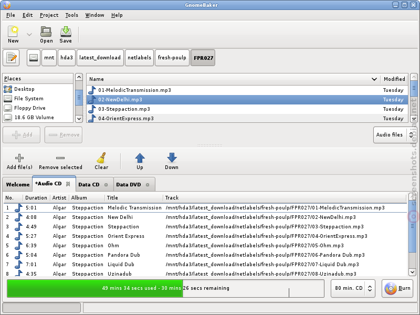This screenshot has height=315, width=420.
Task: Click the down arrow of the track list scrollbar
Action: (x=412, y=272)
